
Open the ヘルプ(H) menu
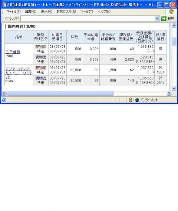pyautogui.click(x=104, y=12)
